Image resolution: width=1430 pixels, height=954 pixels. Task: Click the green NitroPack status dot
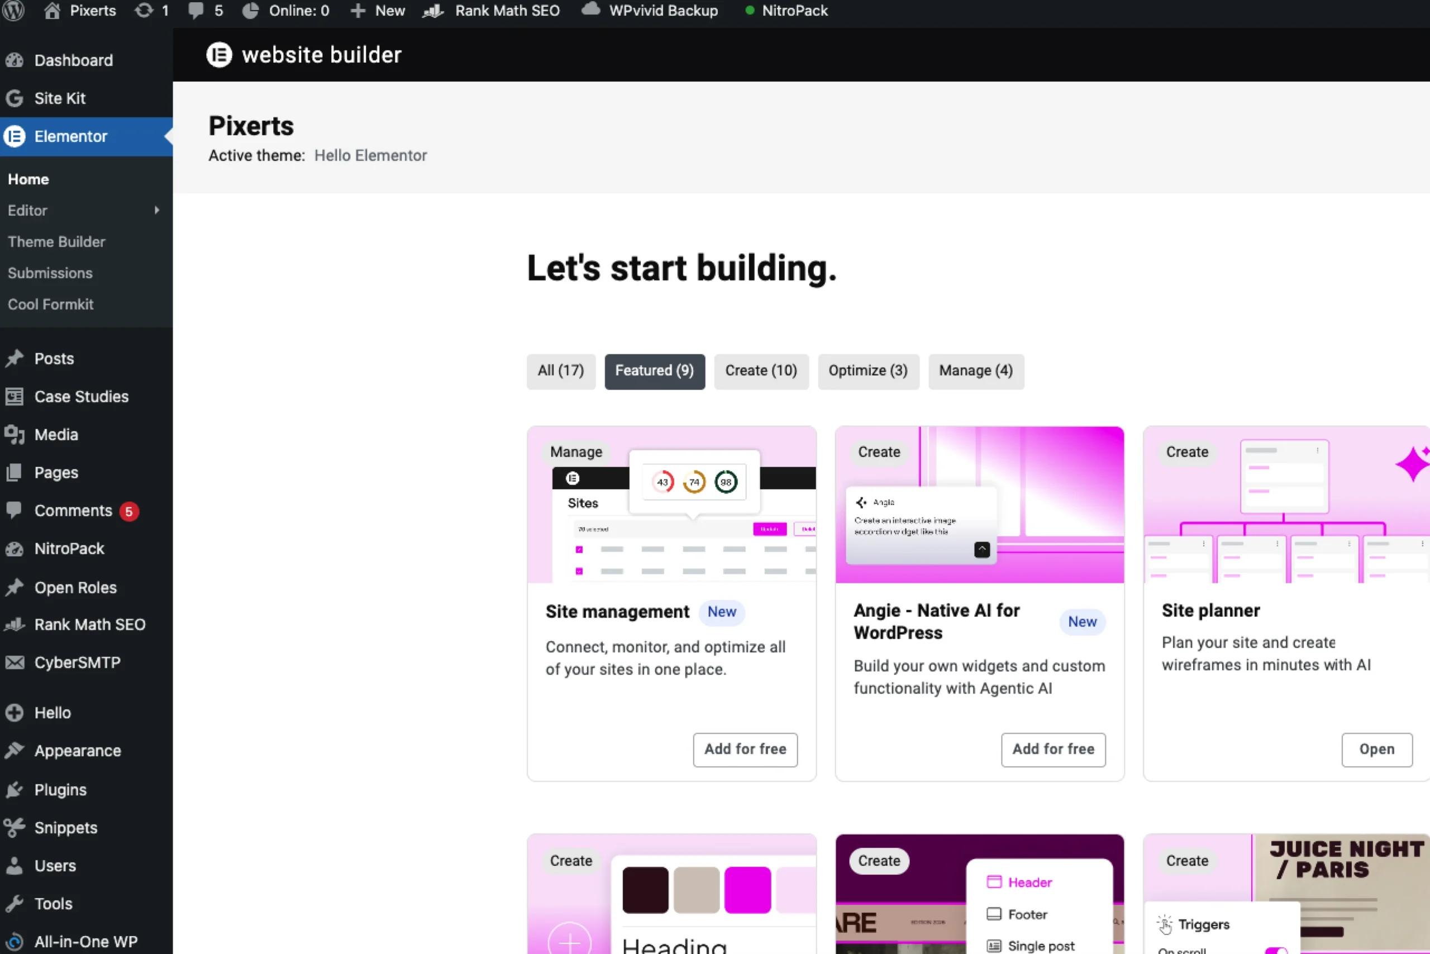pos(750,11)
